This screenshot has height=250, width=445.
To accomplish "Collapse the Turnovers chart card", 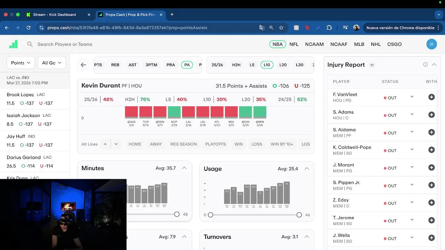I will click(x=307, y=237).
